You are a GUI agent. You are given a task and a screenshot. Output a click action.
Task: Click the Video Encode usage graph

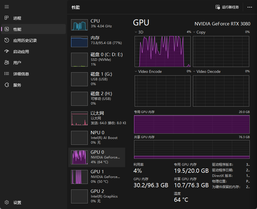(x=163, y=91)
